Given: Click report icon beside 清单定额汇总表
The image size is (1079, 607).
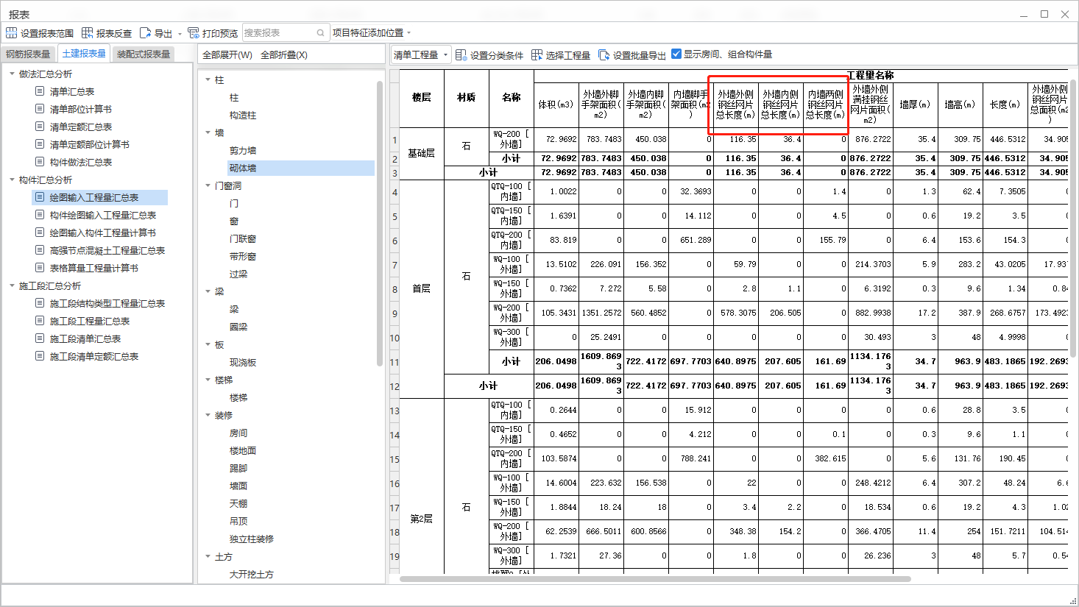Looking at the screenshot, I should tap(40, 127).
